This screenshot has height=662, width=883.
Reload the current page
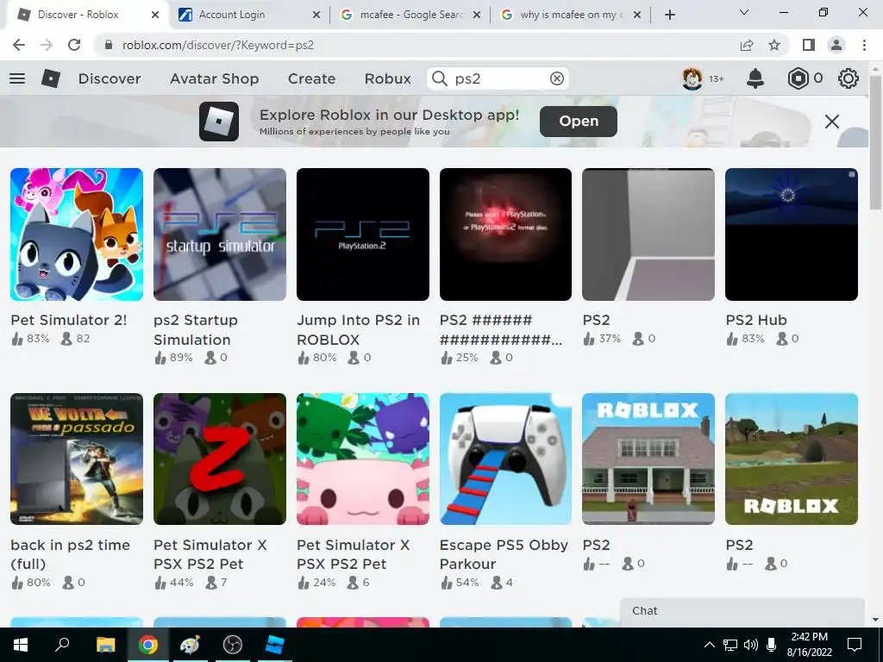click(74, 45)
